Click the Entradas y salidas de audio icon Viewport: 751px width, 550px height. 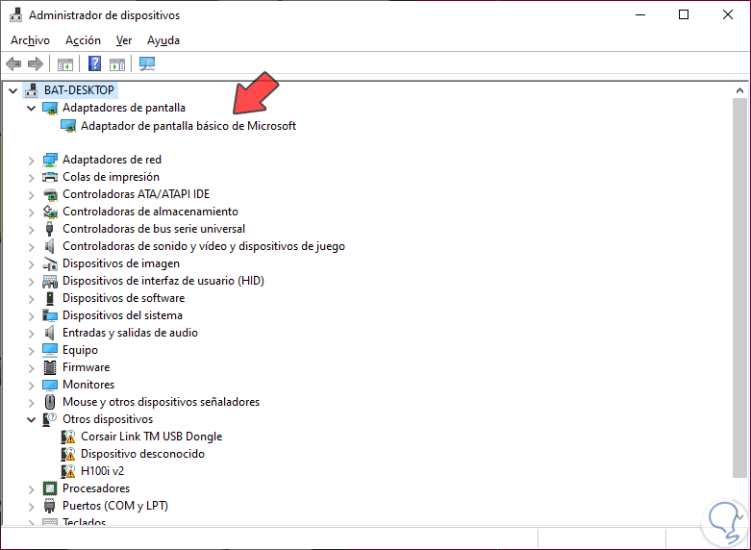pos(49,333)
